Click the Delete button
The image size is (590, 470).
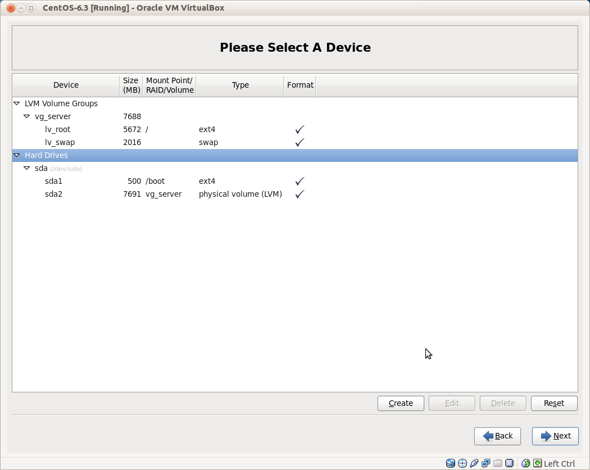coord(503,403)
